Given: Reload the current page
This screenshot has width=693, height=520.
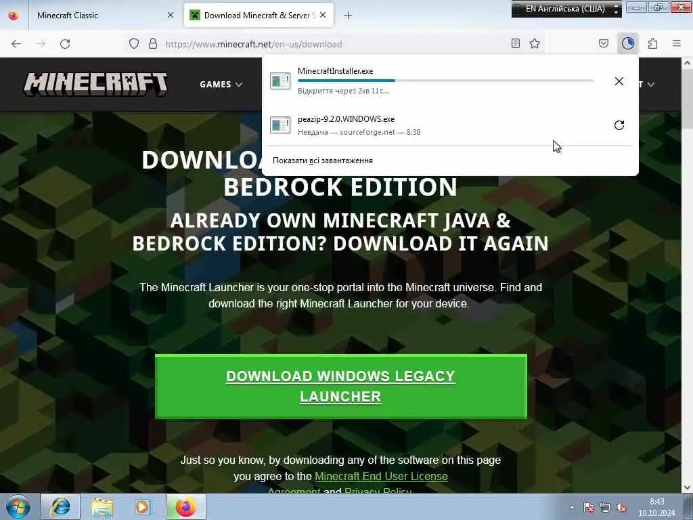Looking at the screenshot, I should coord(65,44).
